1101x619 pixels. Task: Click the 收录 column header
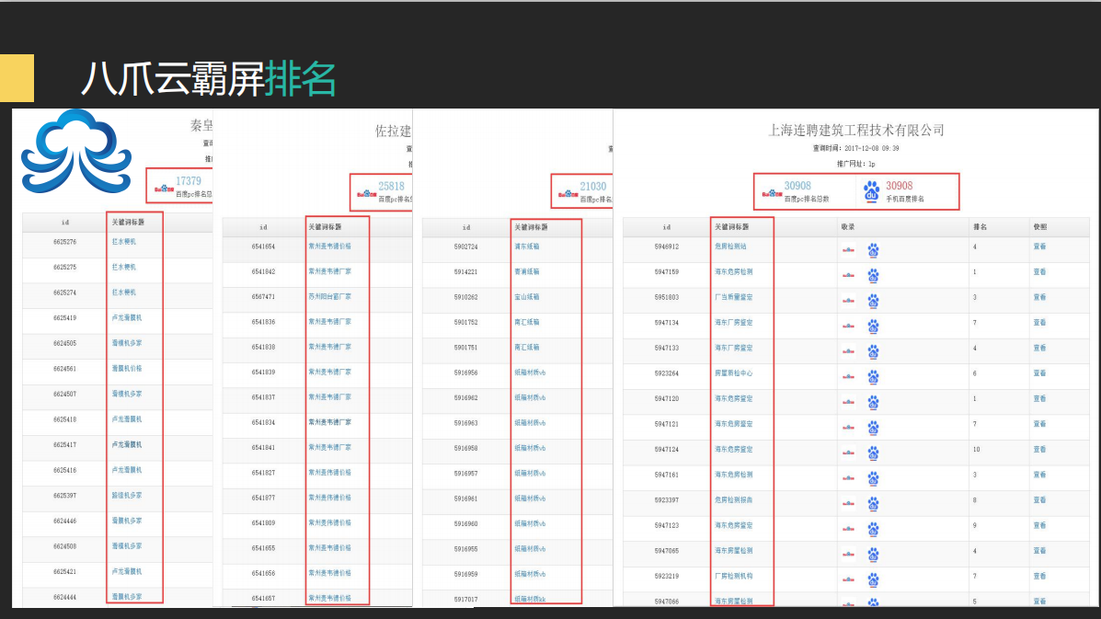point(848,226)
